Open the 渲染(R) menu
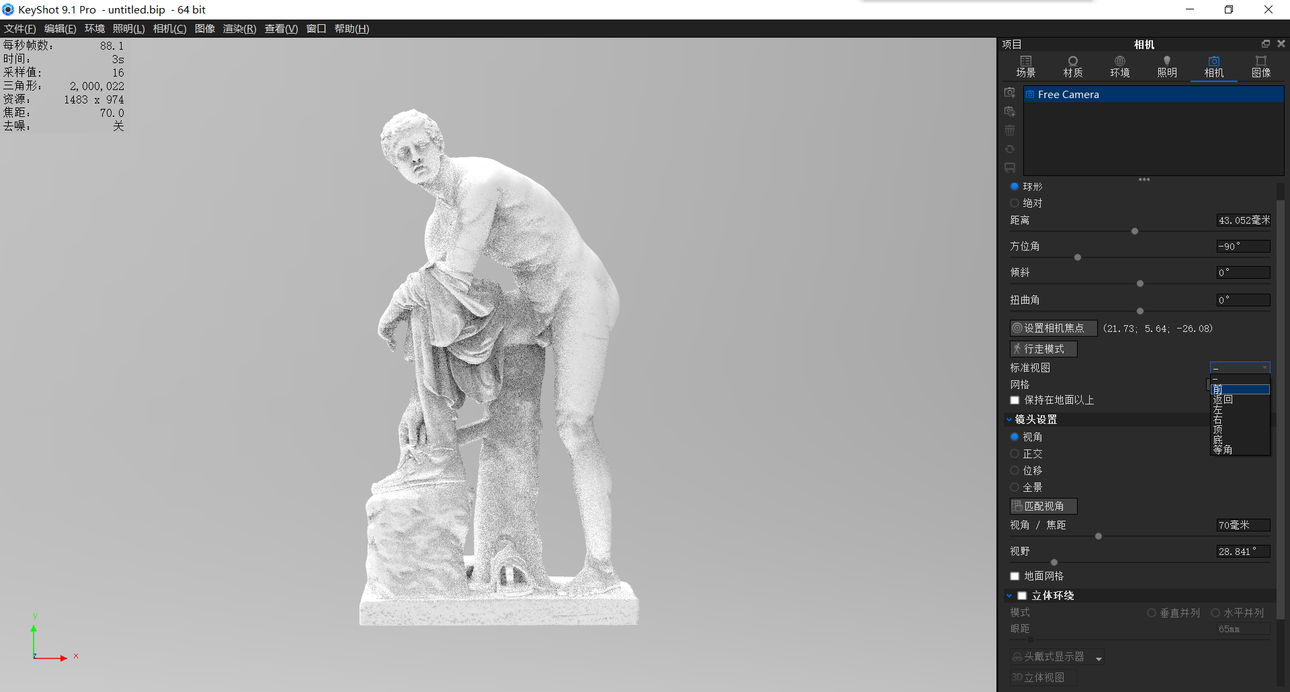This screenshot has width=1290, height=692. tap(239, 29)
